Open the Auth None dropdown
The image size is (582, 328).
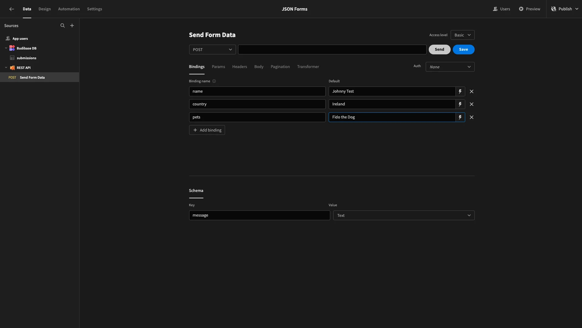click(450, 67)
